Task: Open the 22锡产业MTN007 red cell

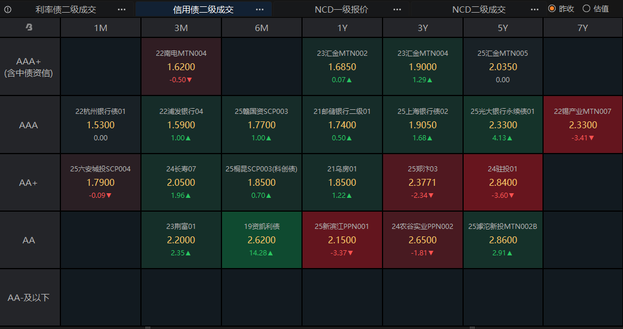Action: [x=583, y=124]
